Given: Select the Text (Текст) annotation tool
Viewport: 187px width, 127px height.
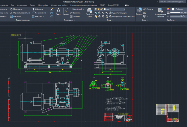Looking at the screenshot, I should click(58, 11).
